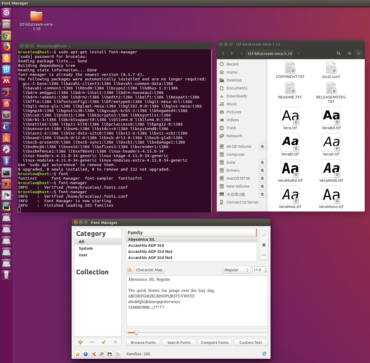
Task: Add a collection with the green plus icon
Action: coord(80,342)
